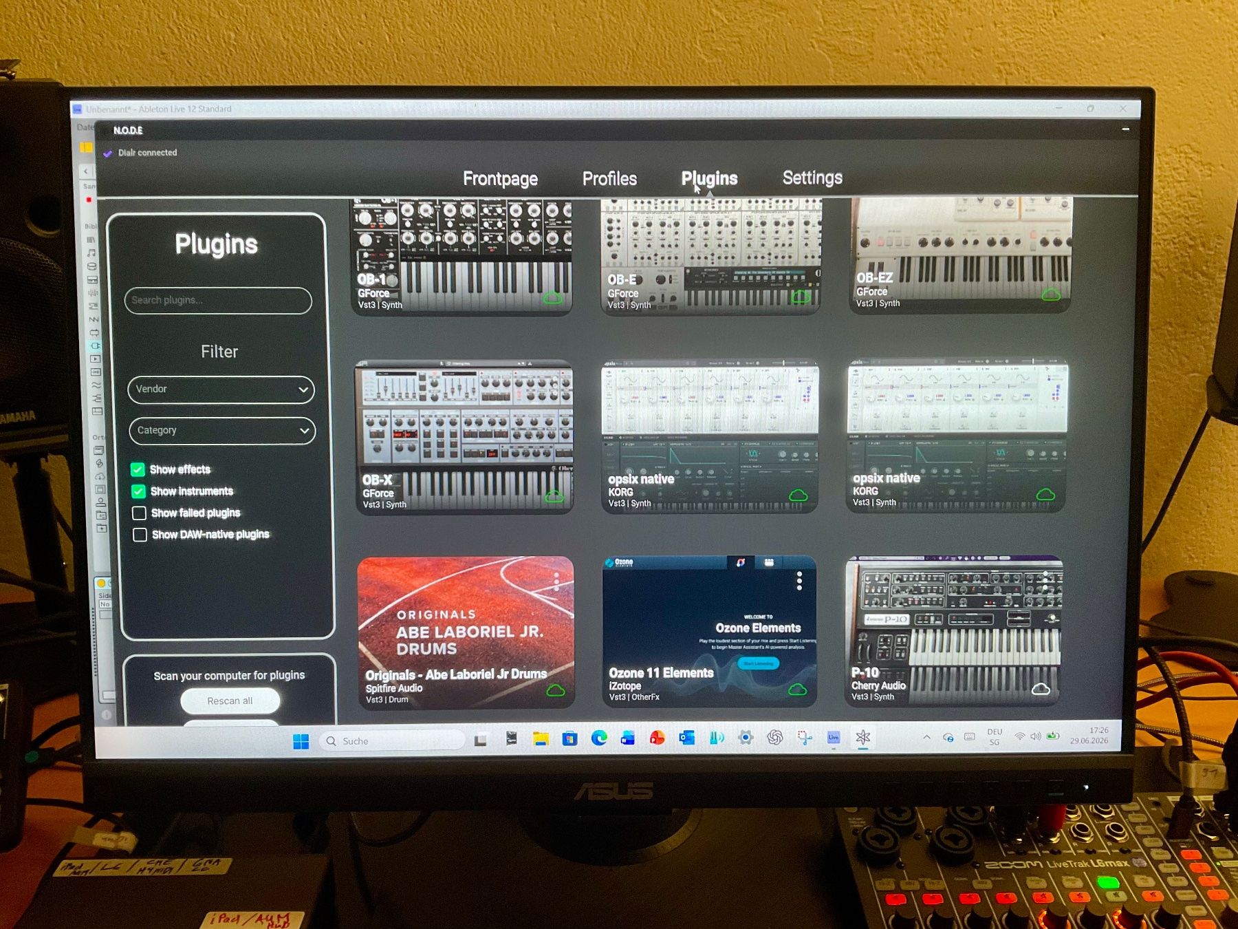Image resolution: width=1238 pixels, height=929 pixels.
Task: Open Word from the taskbar
Action: click(x=627, y=738)
